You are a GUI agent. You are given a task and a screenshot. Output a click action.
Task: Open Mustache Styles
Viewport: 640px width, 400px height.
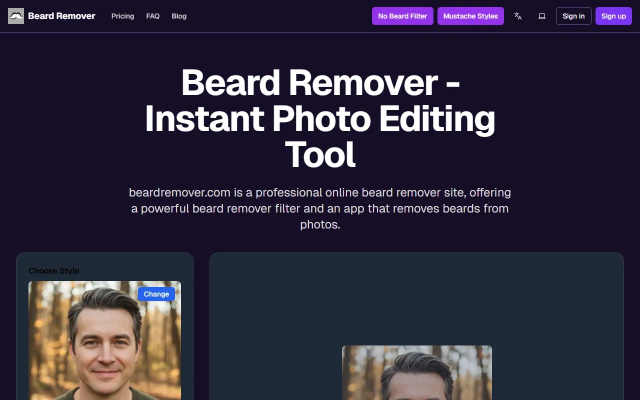(x=470, y=16)
